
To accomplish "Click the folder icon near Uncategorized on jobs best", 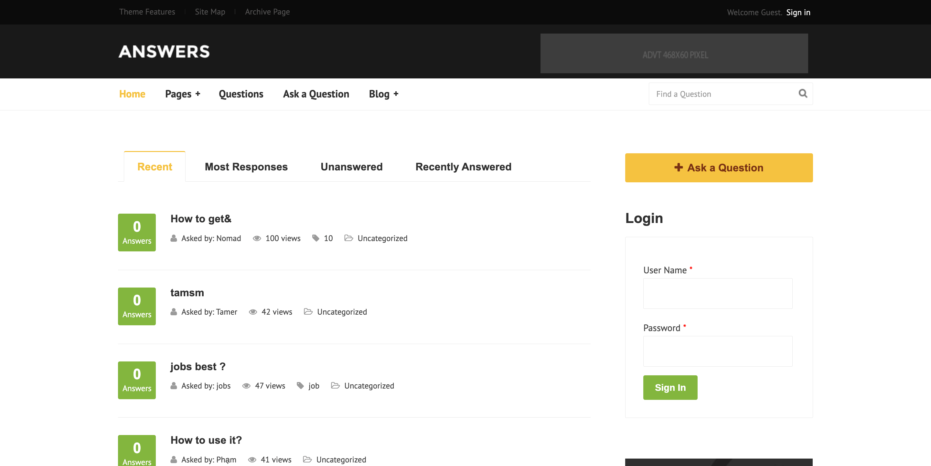I will pyautogui.click(x=336, y=386).
